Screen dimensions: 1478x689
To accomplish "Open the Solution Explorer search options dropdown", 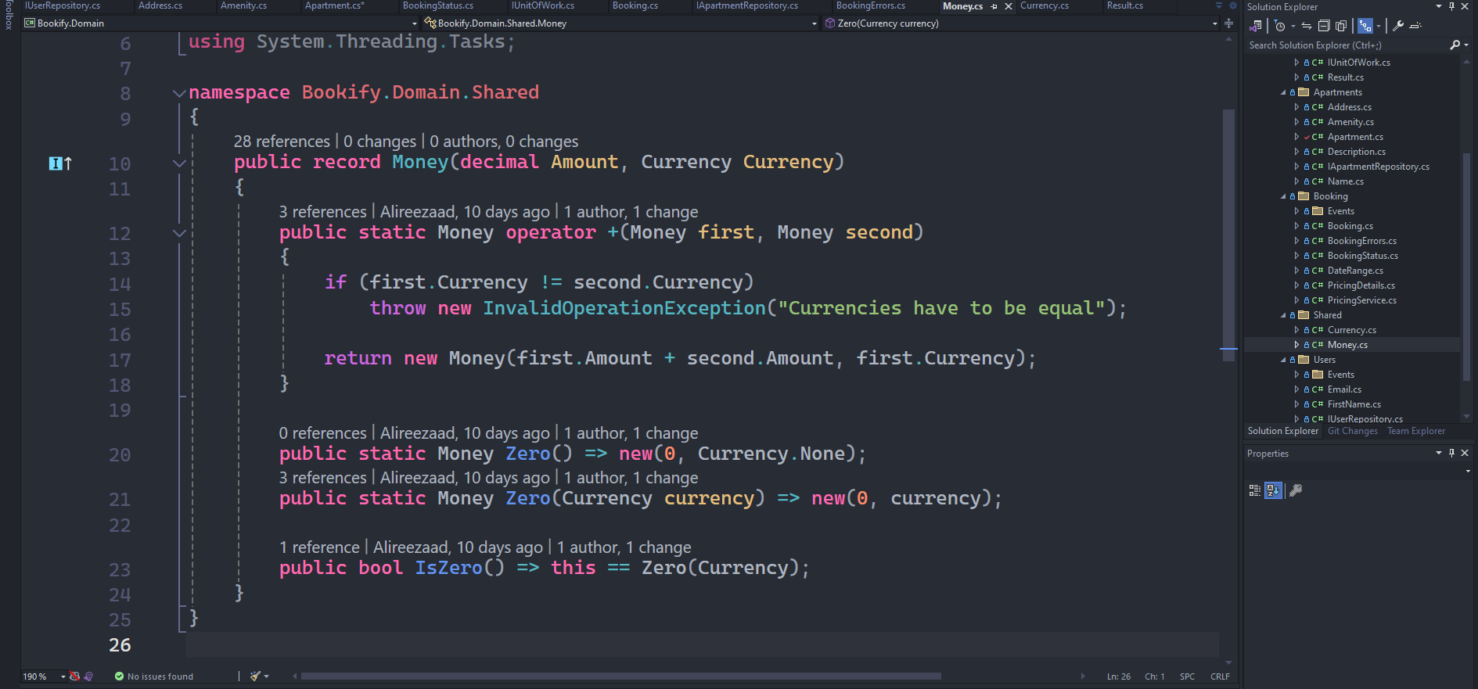I will [1465, 45].
